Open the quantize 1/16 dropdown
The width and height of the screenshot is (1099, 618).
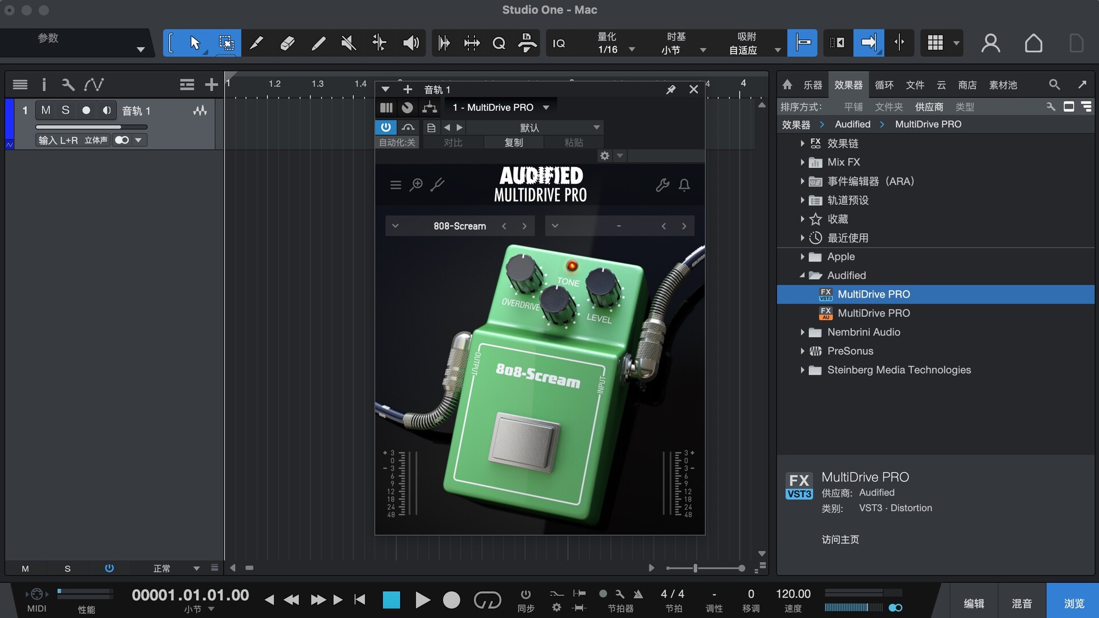[632, 50]
